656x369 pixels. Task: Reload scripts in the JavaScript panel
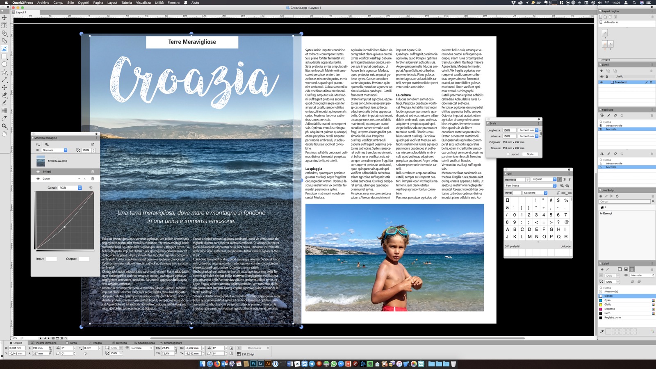point(617,196)
